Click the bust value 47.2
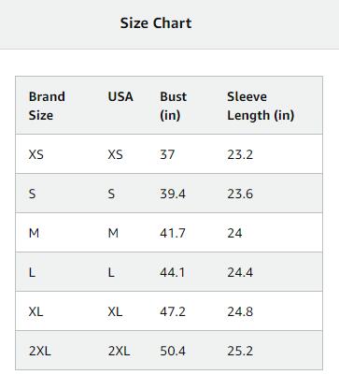The image size is (339, 389). tap(173, 311)
